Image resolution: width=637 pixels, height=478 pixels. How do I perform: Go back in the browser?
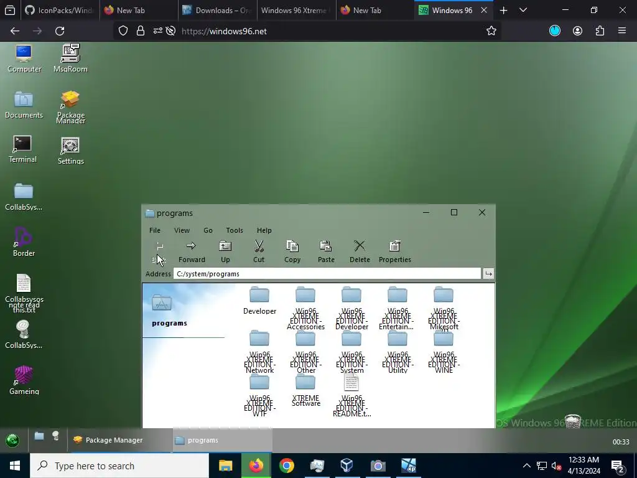(x=15, y=31)
